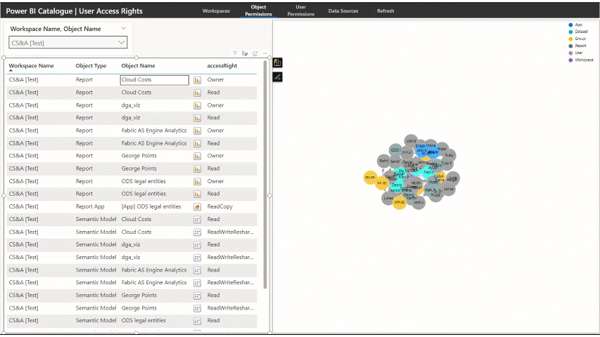Image resolution: width=600 pixels, height=337 pixels.
Task: Click the semantic model icon in the ReadWriteReshare dga_viz row
Action: pyautogui.click(x=198, y=258)
